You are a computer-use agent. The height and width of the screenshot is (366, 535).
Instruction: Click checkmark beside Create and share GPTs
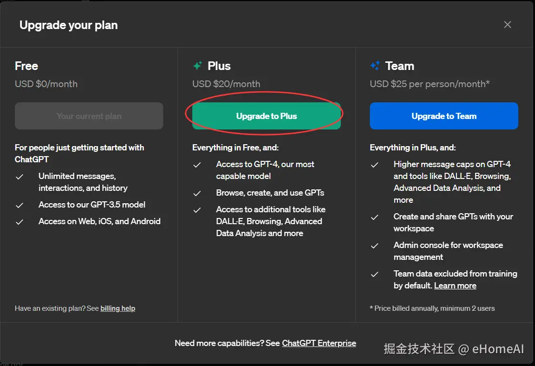point(375,217)
